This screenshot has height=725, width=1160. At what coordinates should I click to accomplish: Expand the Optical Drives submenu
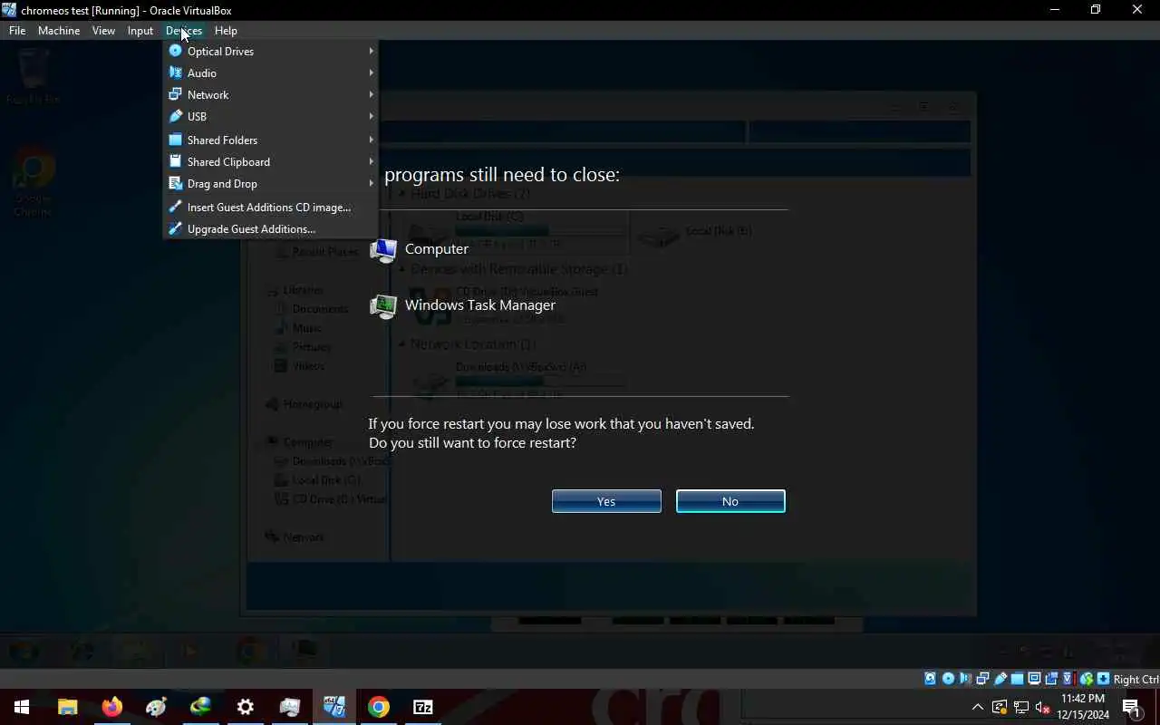(x=270, y=51)
